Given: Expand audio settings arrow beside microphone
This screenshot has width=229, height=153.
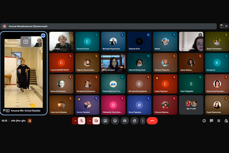Looking at the screenshot, I should point(75,121).
